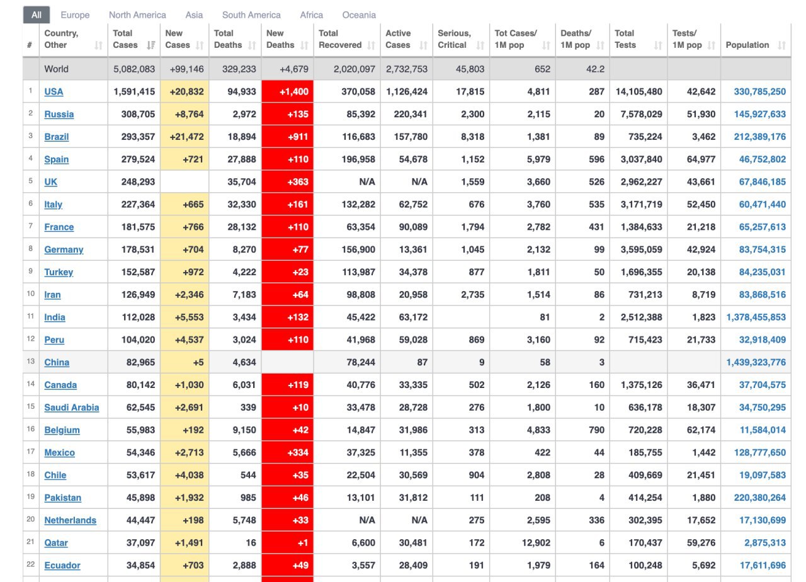Click the Qatar link
Viewport: 806px width, 582px height.
pyautogui.click(x=56, y=543)
